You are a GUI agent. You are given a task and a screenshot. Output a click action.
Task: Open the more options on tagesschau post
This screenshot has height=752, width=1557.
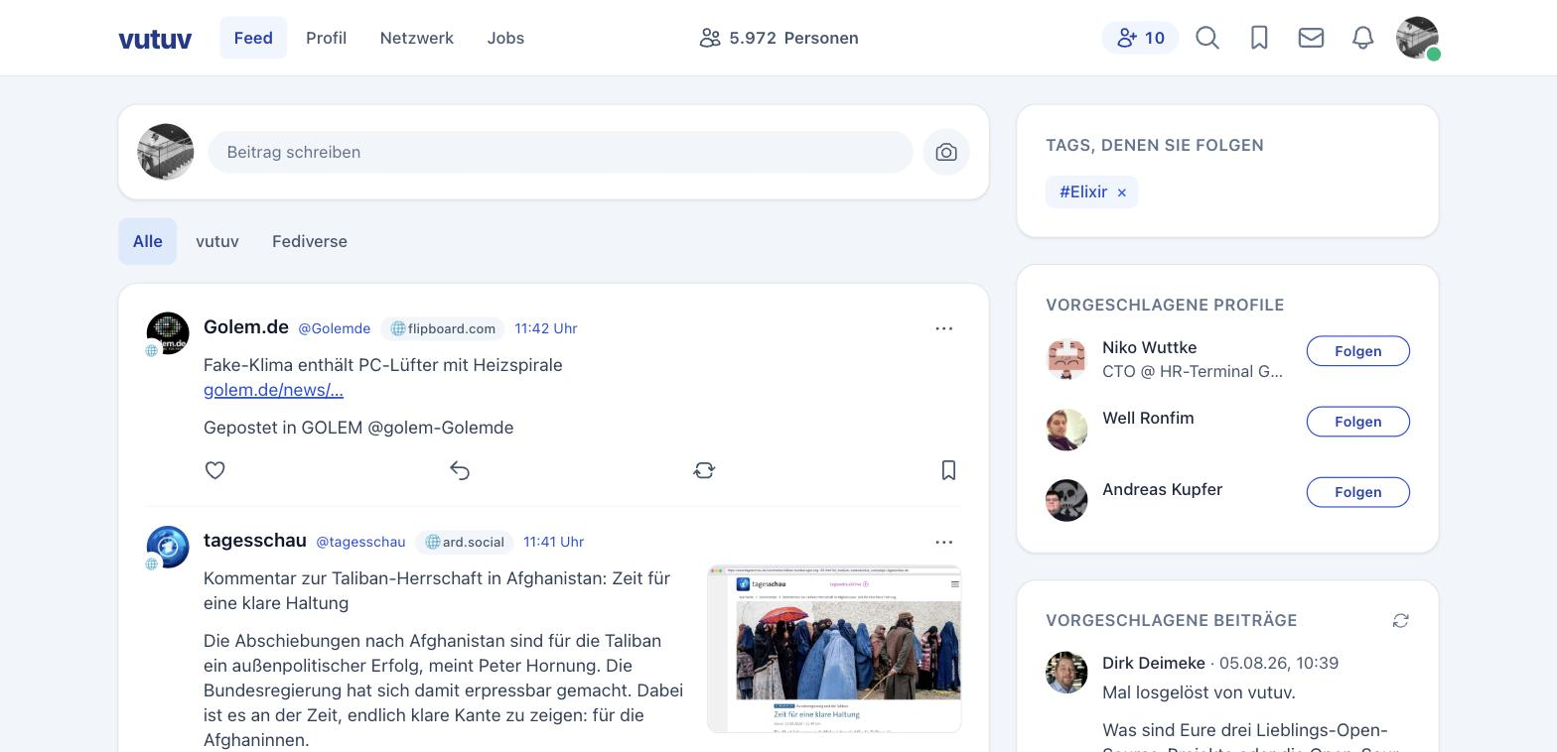943,542
